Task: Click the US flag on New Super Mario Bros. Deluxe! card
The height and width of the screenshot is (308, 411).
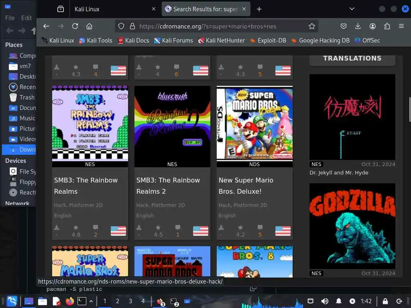Action: (283, 231)
